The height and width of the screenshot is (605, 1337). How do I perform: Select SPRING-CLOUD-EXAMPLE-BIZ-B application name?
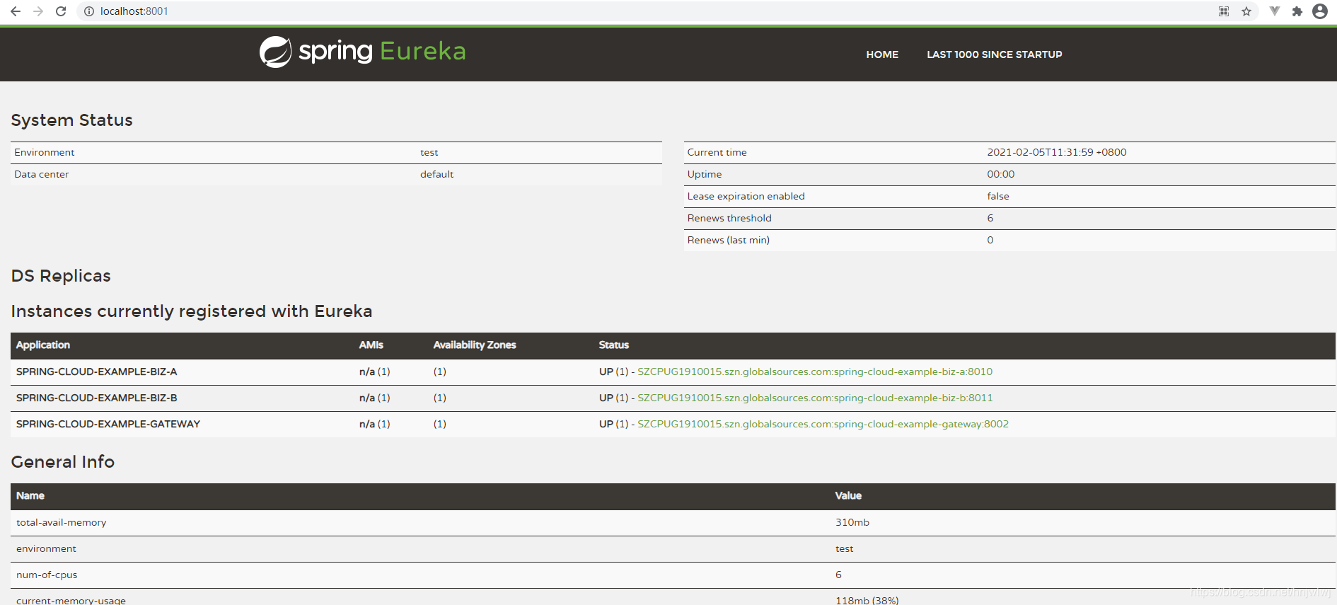tap(97, 398)
